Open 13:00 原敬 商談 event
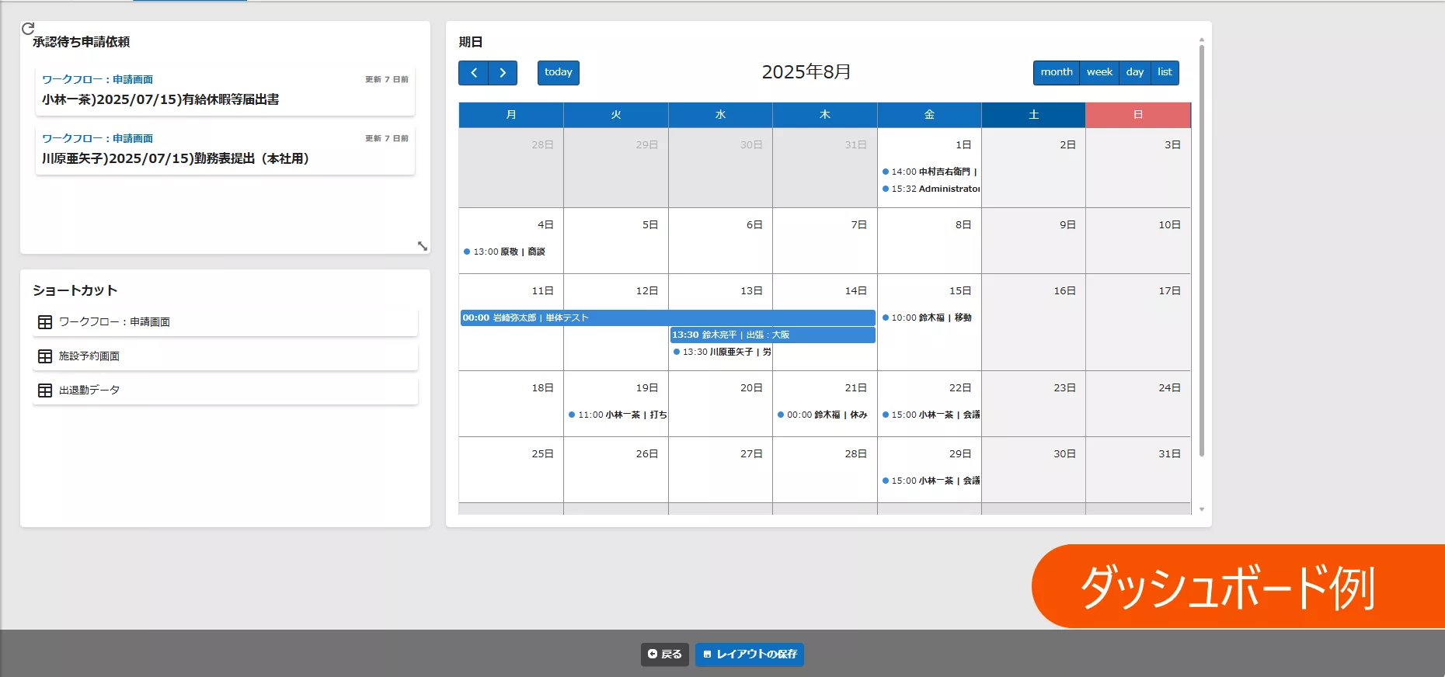Image resolution: width=1445 pixels, height=677 pixels. coord(510,252)
